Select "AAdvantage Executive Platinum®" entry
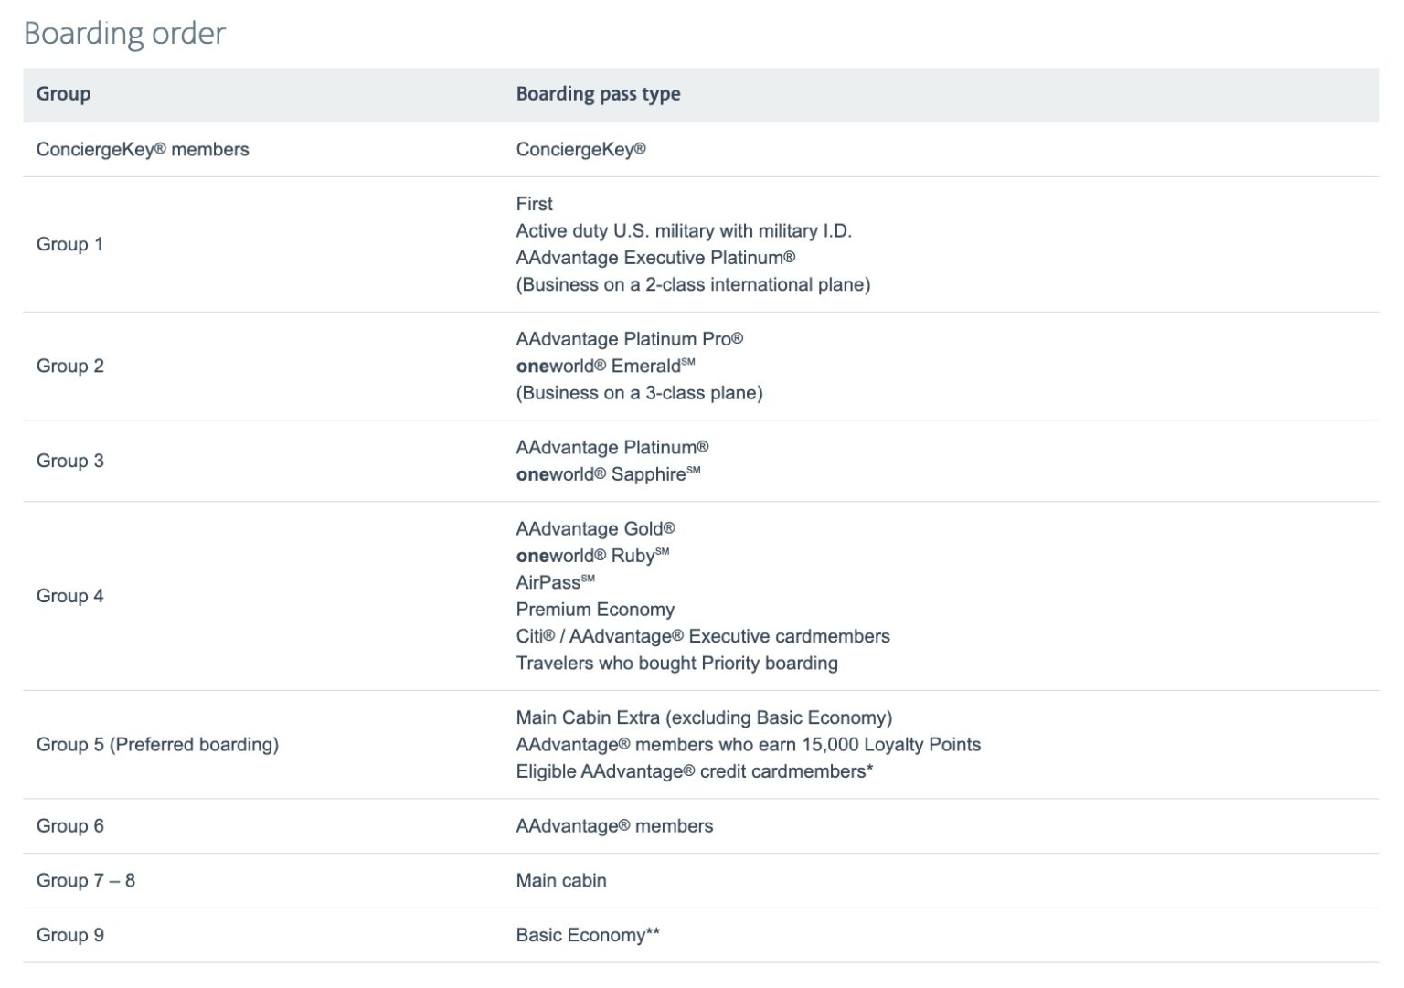 pos(655,258)
